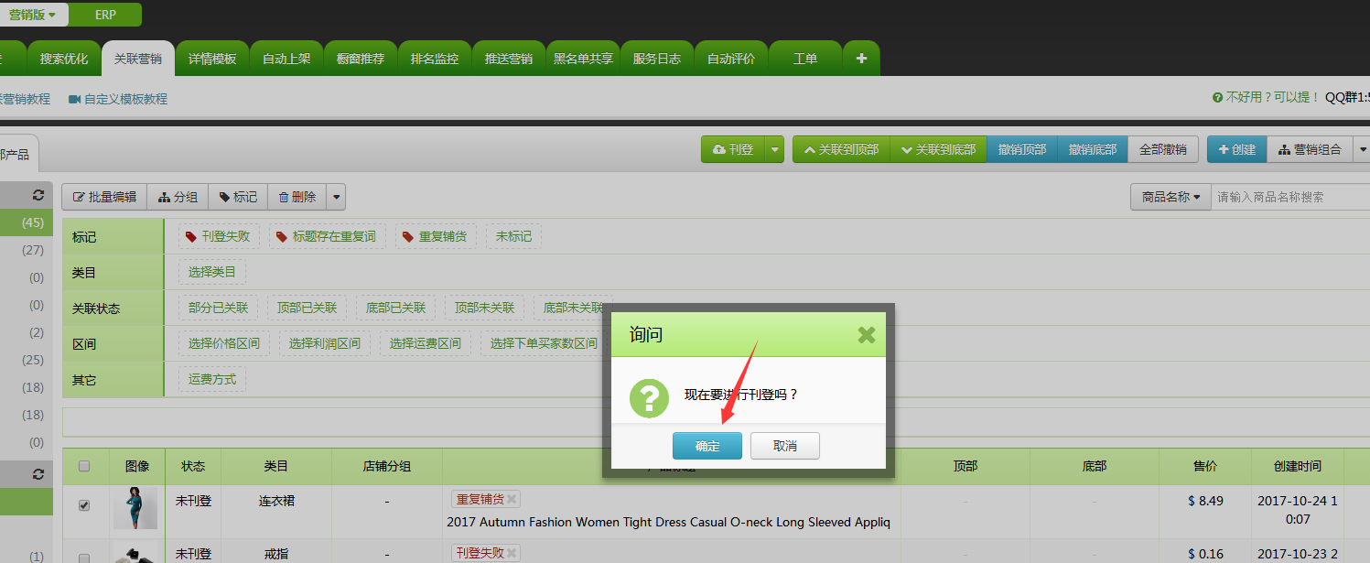The height and width of the screenshot is (563, 1370).
Task: Uncheck the checkbox for the dress product row
Action: pos(84,505)
